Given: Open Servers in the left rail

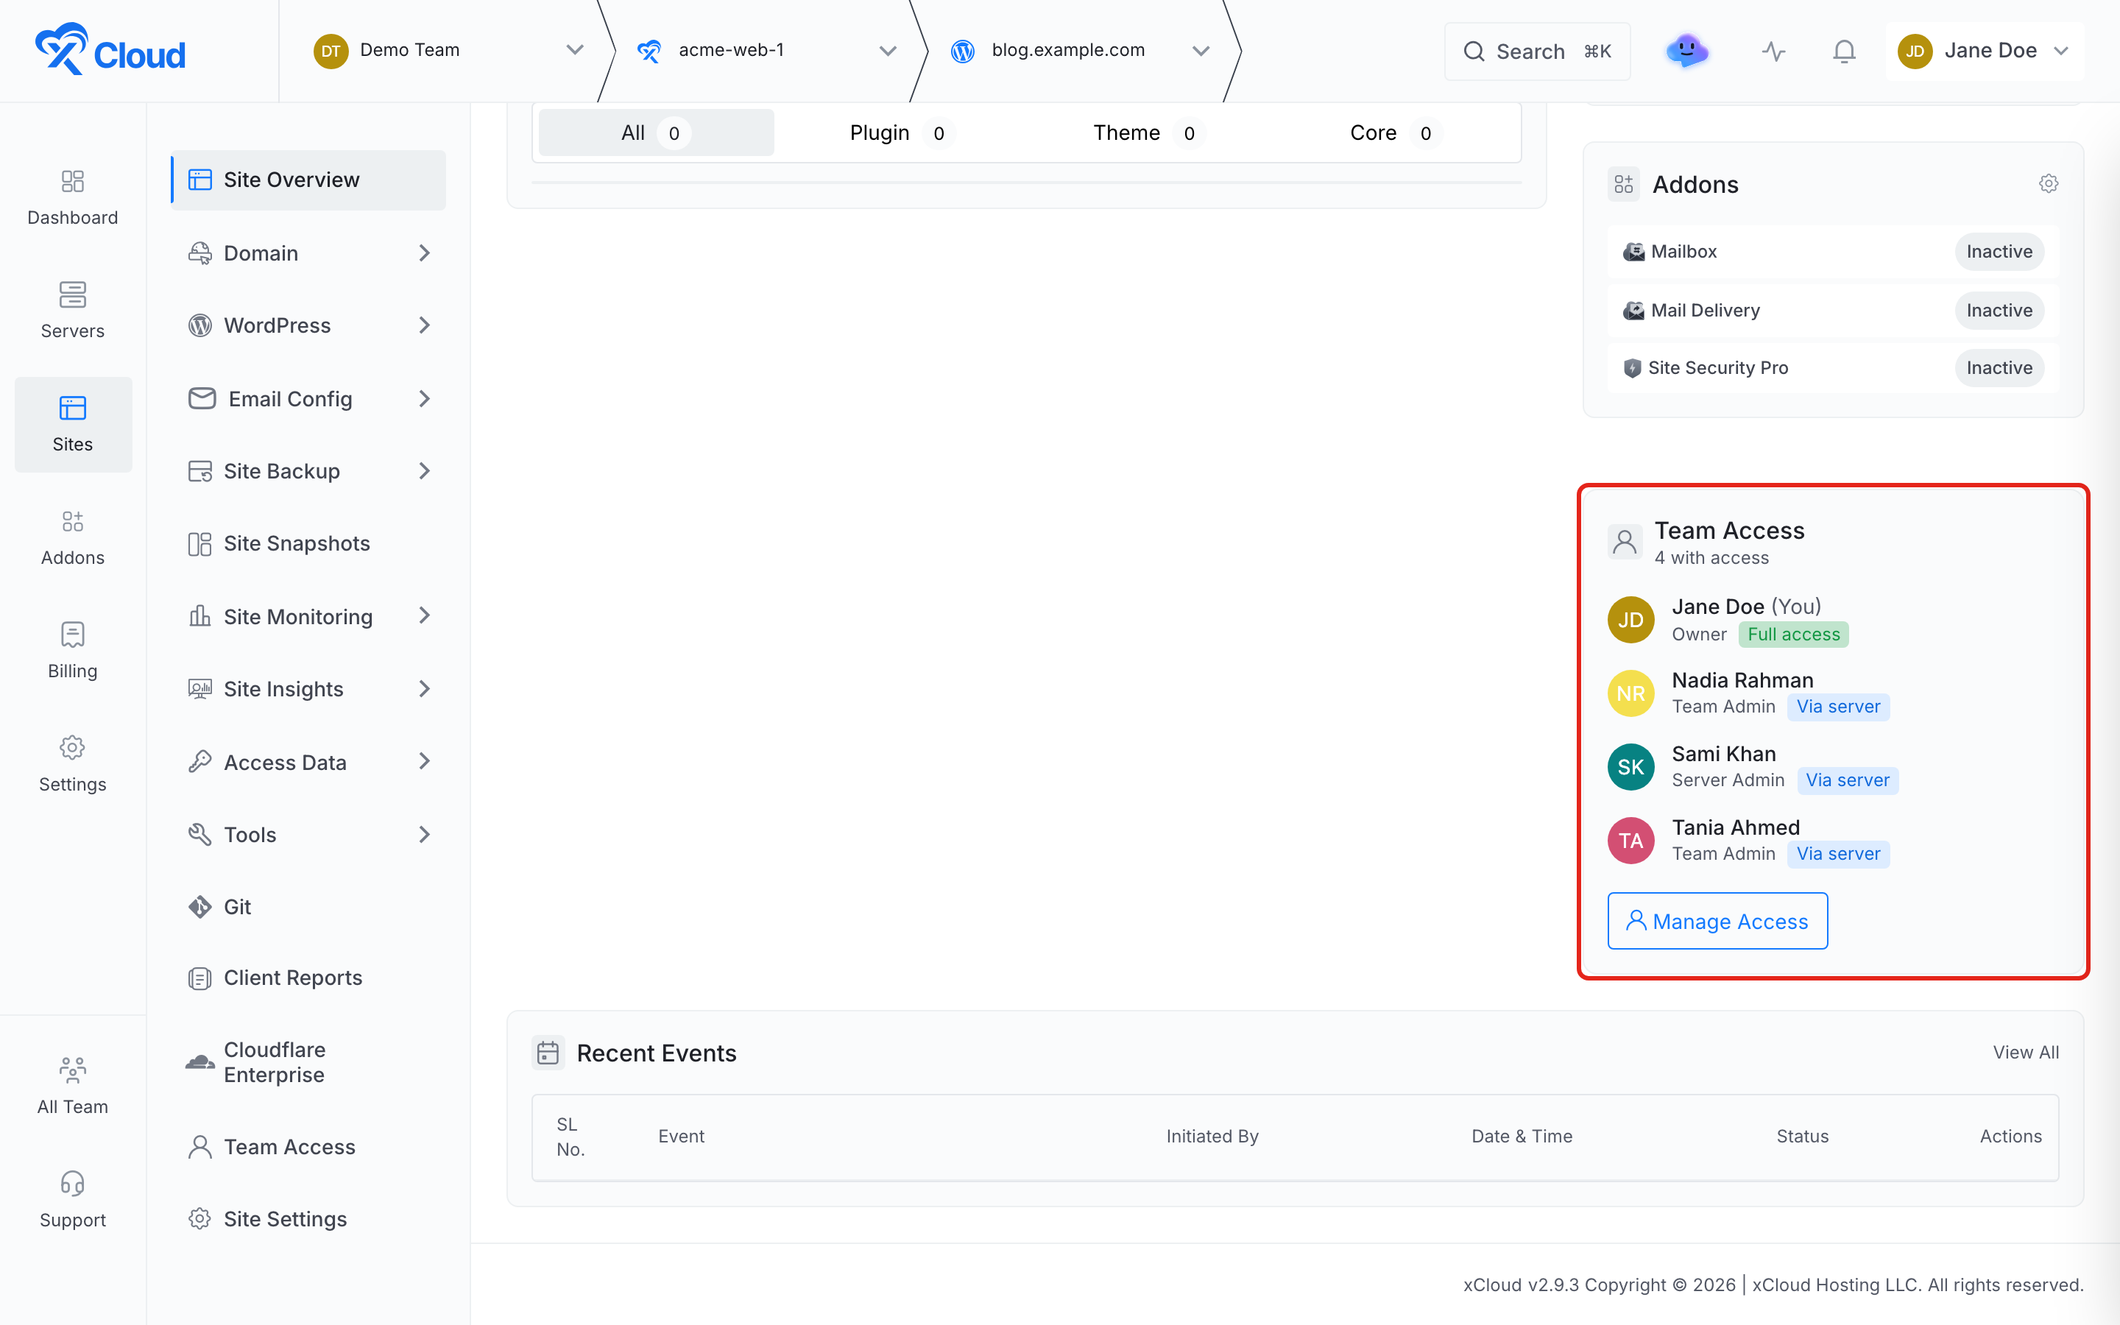Looking at the screenshot, I should click(x=73, y=311).
